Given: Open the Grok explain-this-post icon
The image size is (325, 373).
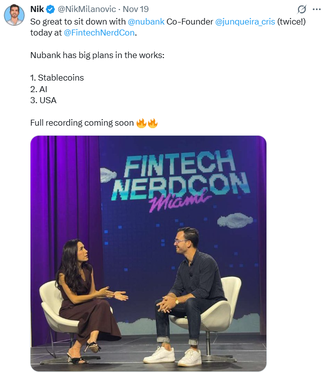Looking at the screenshot, I should (x=301, y=10).
